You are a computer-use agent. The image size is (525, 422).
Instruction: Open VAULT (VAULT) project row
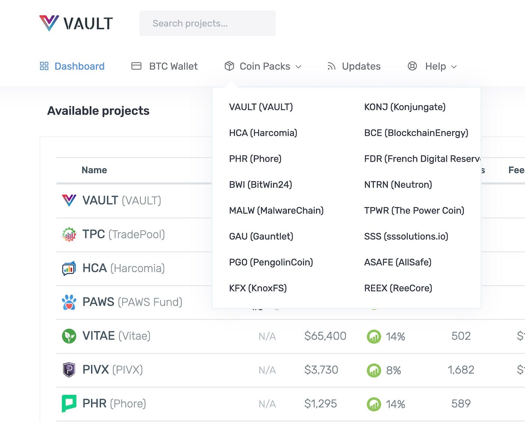122,201
